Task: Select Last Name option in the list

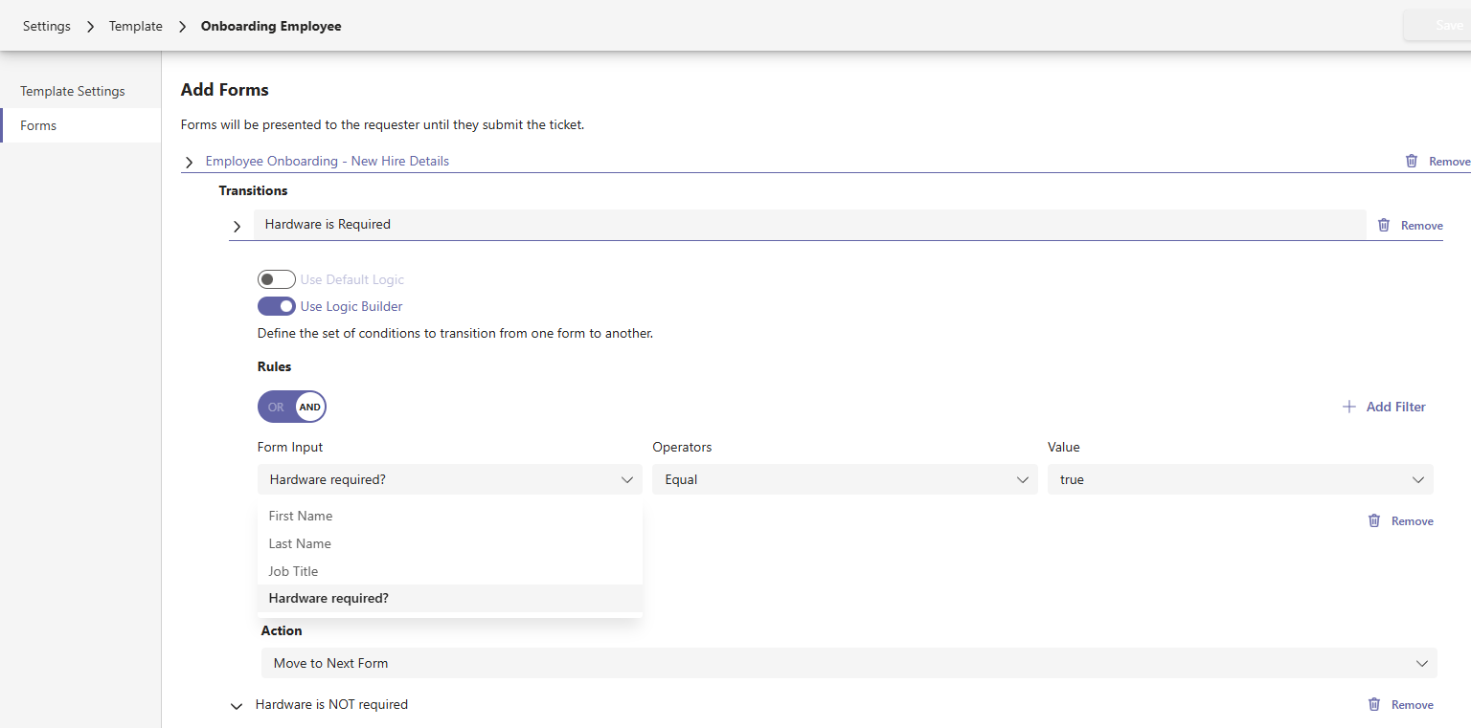Action: tap(300, 543)
